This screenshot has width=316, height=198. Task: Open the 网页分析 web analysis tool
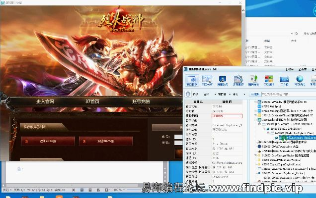207,81
